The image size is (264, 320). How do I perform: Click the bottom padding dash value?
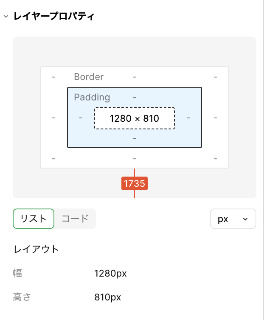[x=135, y=138]
